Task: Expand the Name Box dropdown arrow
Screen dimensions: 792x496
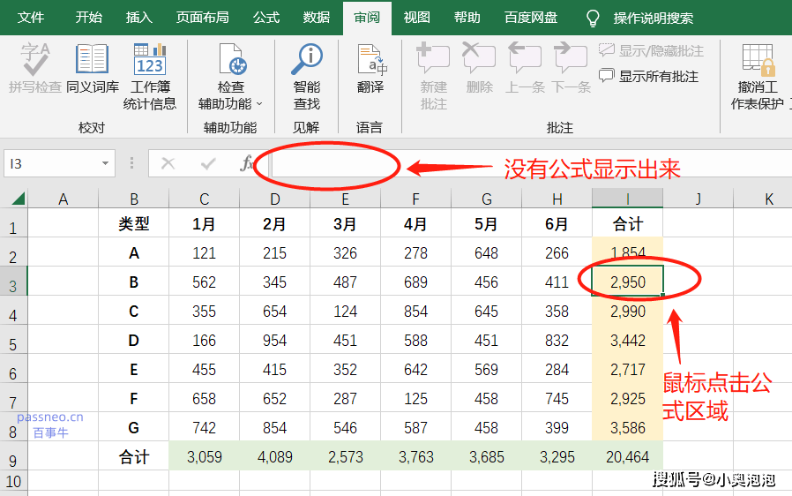Action: 105,163
